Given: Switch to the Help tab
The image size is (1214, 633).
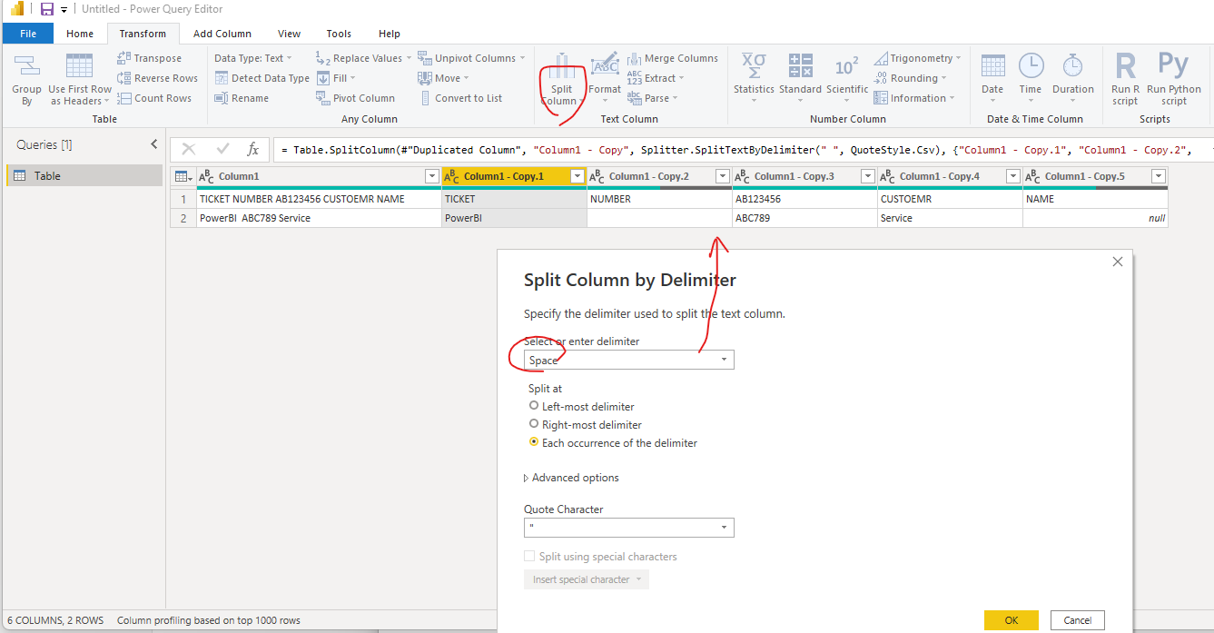Looking at the screenshot, I should (390, 34).
